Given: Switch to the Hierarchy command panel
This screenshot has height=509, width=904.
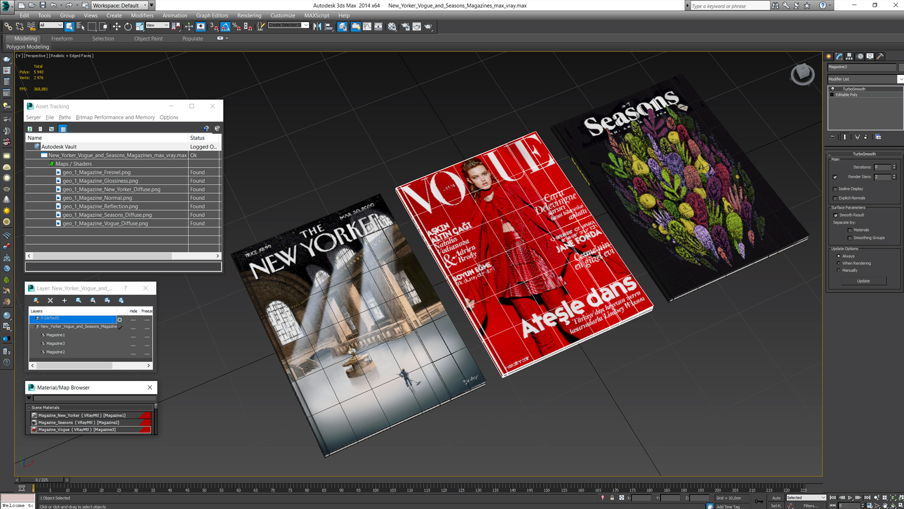Looking at the screenshot, I should pos(849,56).
